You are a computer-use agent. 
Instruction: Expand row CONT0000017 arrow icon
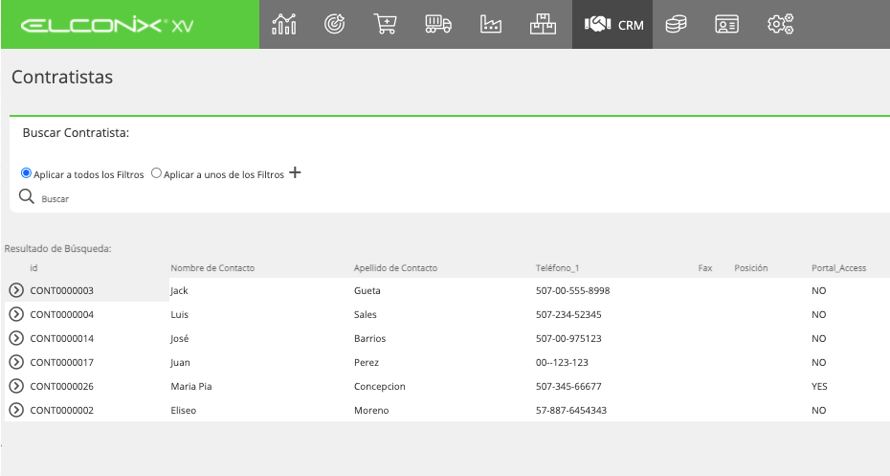(x=16, y=362)
